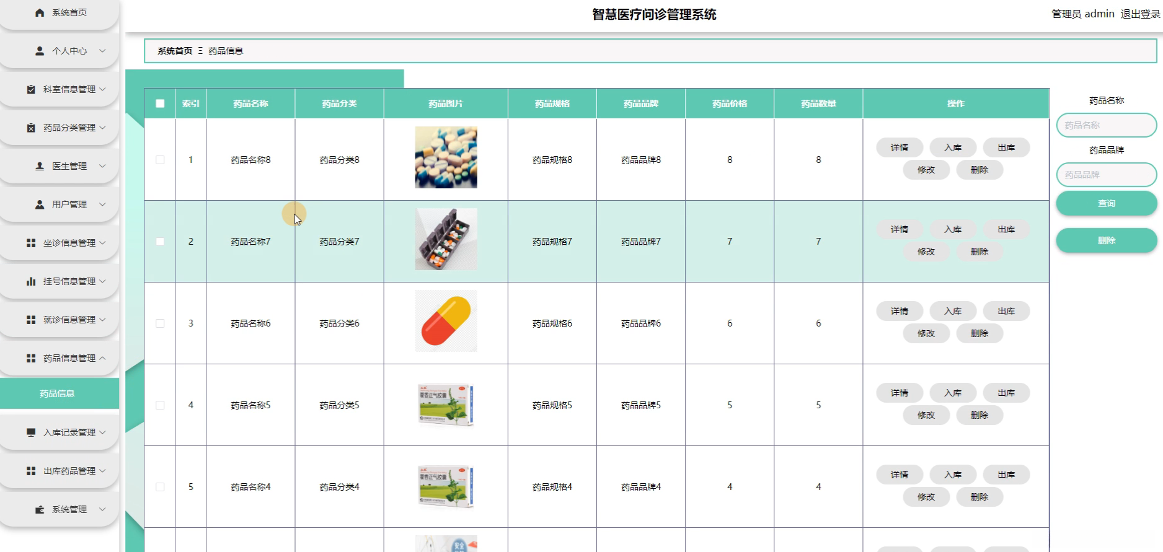Click the clipboard icon beside 科室信息管理
Image resolution: width=1163 pixels, height=552 pixels.
coord(31,89)
